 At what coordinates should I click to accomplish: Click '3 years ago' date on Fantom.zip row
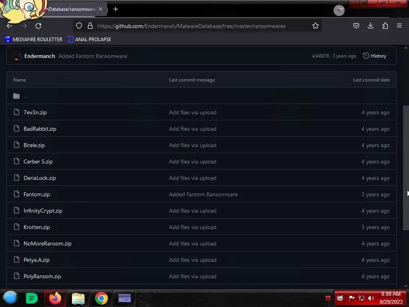(x=375, y=194)
